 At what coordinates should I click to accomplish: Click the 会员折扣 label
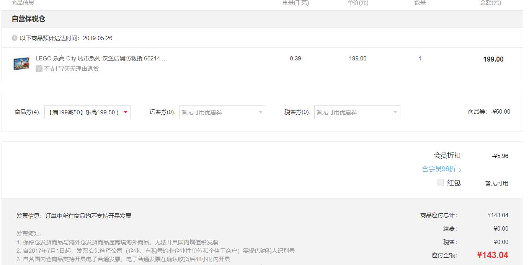coord(447,156)
